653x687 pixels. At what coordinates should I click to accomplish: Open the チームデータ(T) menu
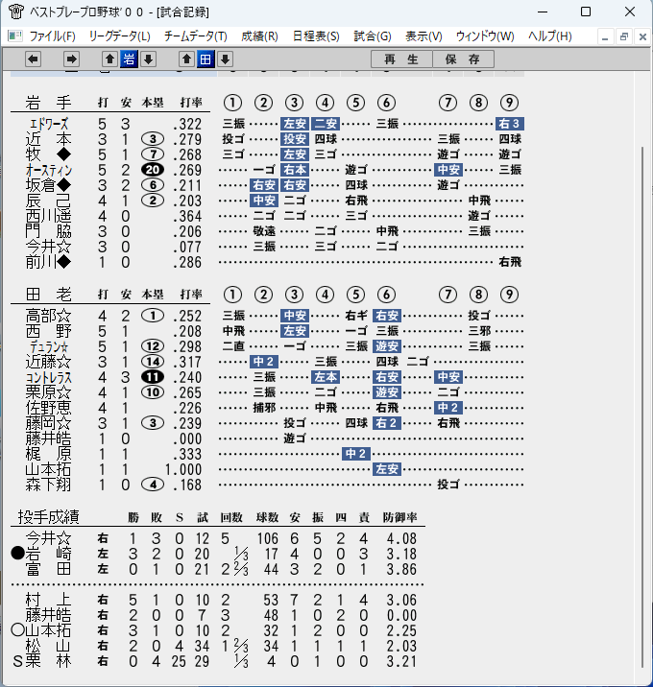(196, 36)
